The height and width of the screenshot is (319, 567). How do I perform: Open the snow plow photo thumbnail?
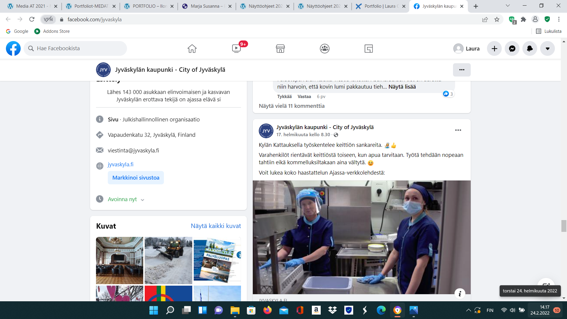point(168,261)
